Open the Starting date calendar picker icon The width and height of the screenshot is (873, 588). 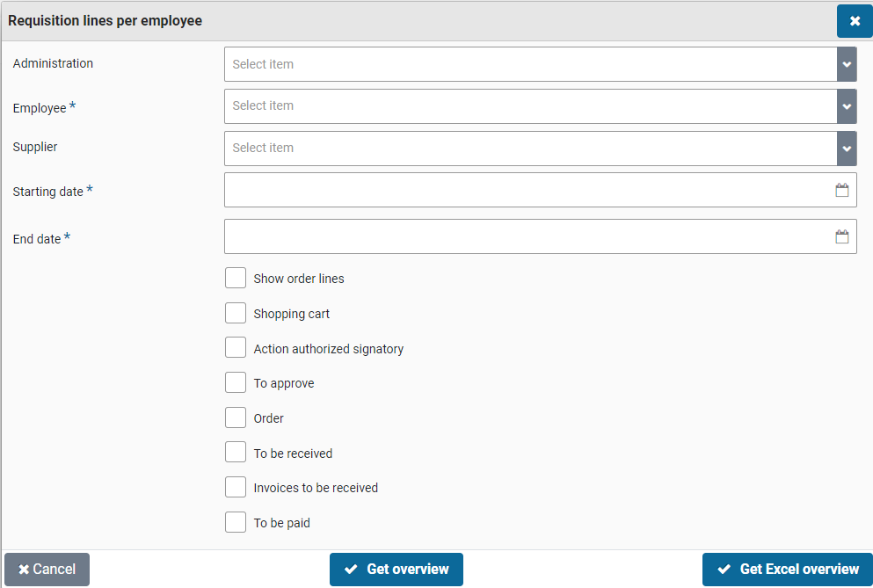[x=841, y=190]
